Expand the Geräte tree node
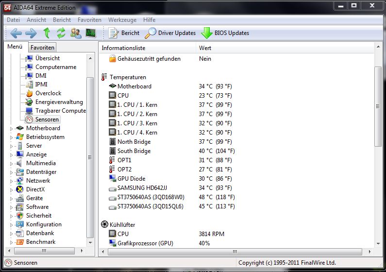386x272 pixels. pyautogui.click(x=11, y=198)
